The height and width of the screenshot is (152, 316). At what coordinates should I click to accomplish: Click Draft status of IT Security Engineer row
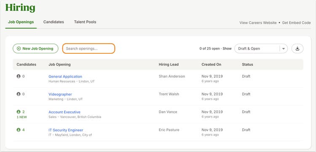pyautogui.click(x=246, y=130)
